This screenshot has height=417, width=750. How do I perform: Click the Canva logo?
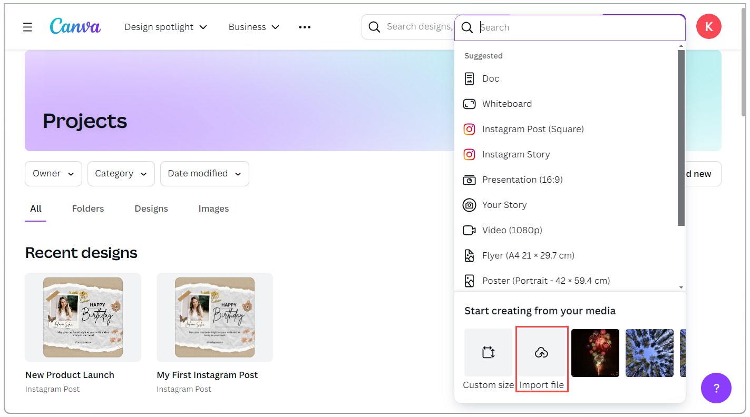point(75,26)
